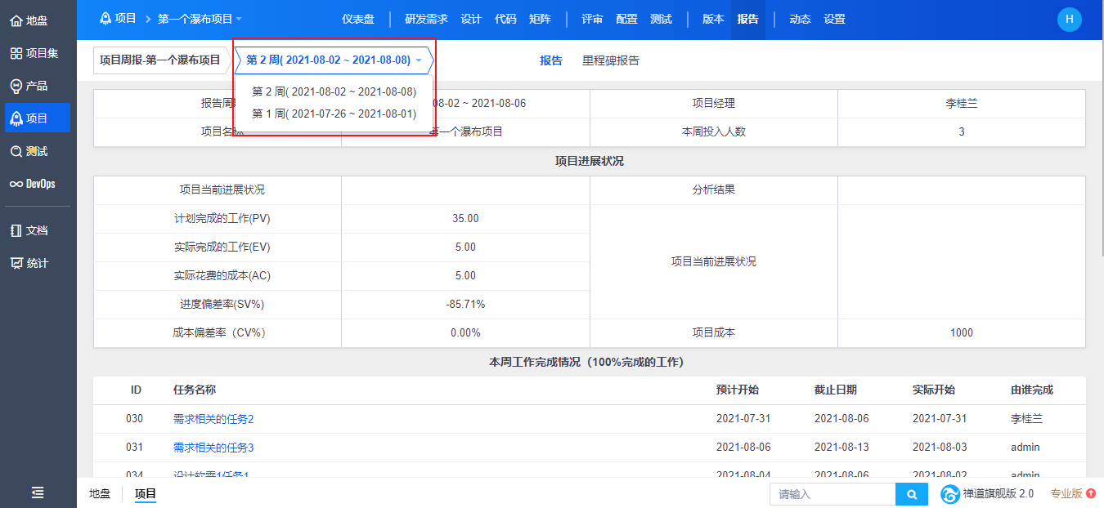This screenshot has height=508, width=1104.
Task: Select 第 1 周 2021-07-26 week option
Action: point(334,114)
